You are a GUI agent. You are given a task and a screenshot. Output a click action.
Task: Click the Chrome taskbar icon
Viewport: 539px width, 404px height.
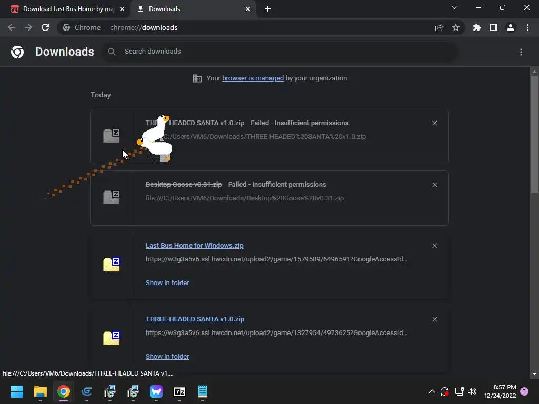(x=64, y=391)
